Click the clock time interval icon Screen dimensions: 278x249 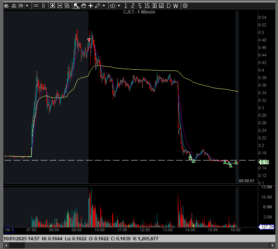(x=112, y=6)
